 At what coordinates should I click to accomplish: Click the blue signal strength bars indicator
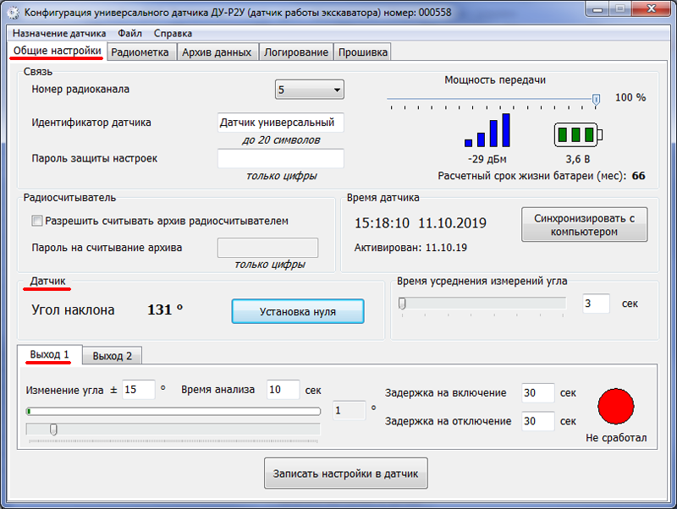tap(487, 130)
